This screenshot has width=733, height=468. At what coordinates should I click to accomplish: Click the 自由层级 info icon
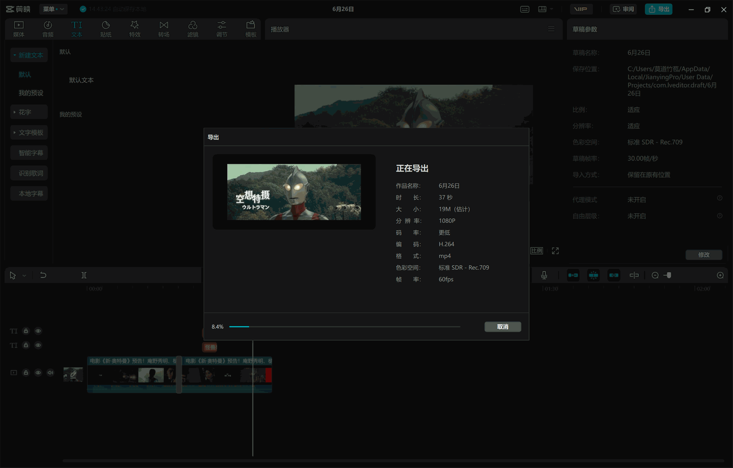pyautogui.click(x=720, y=216)
